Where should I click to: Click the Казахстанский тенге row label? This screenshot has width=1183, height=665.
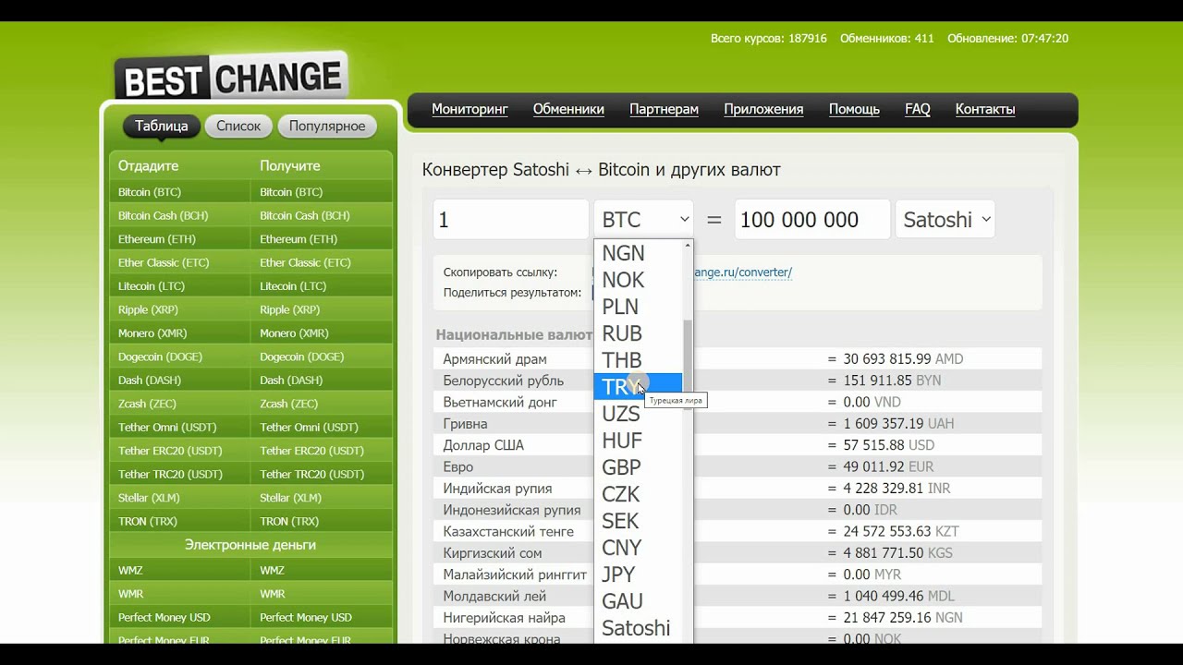(x=508, y=532)
